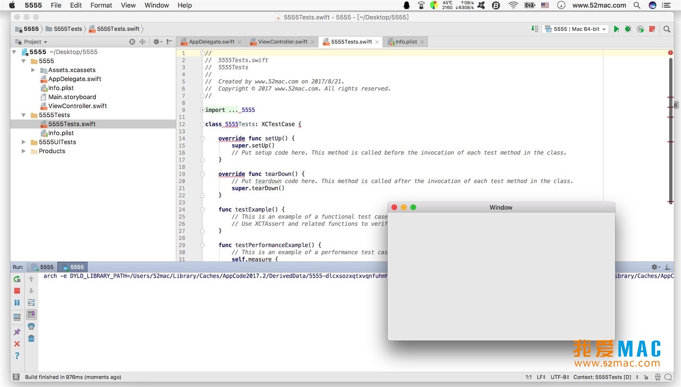
Task: Hide the Project tool window
Action: 169,42
